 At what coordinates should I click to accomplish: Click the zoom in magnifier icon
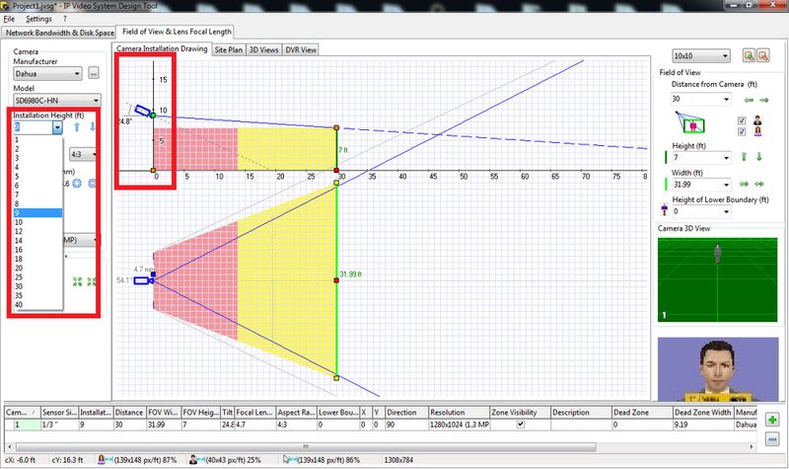[x=750, y=56]
